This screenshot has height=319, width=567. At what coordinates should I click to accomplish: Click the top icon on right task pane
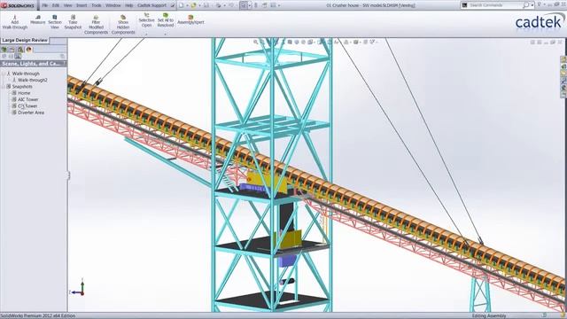click(x=563, y=59)
